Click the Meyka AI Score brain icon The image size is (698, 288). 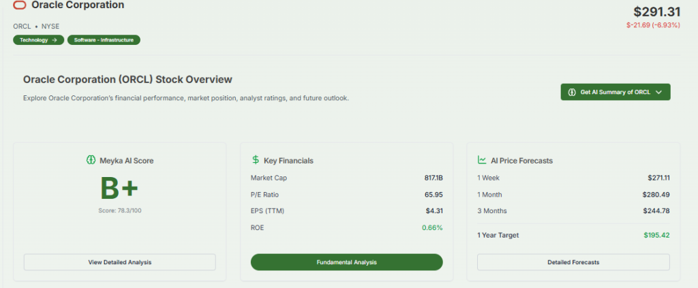pos(90,160)
